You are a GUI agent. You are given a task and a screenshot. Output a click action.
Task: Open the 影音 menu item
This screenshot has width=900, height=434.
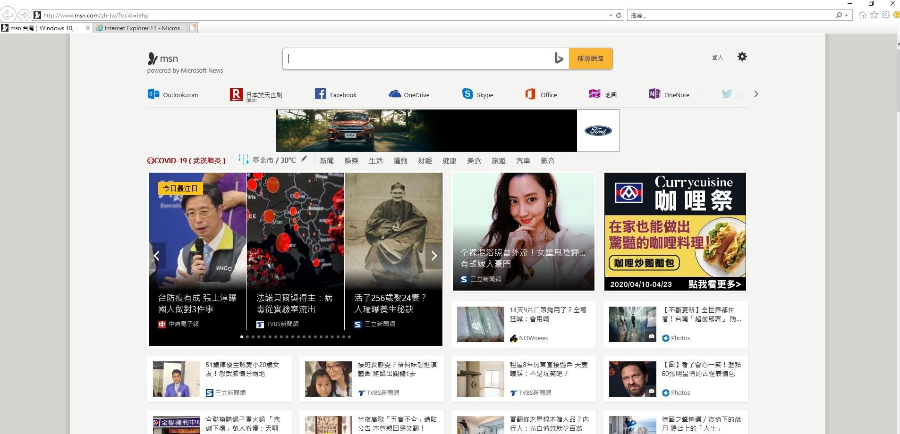point(548,160)
